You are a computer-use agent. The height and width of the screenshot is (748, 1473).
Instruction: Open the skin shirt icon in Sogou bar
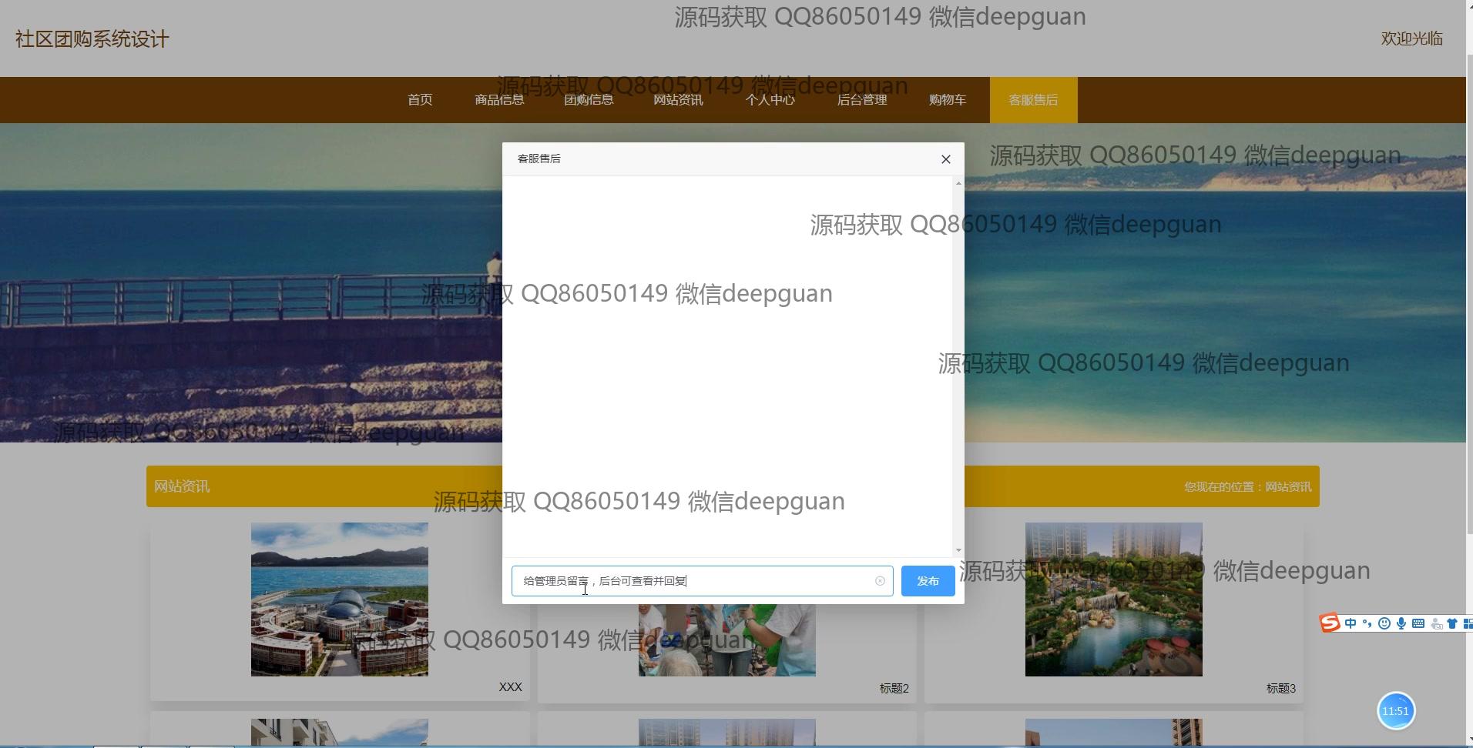click(1452, 623)
